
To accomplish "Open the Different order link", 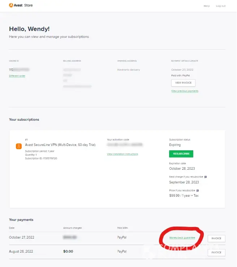I will tap(17, 76).
